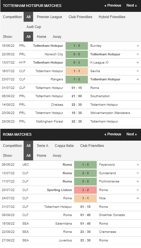Expand the K-League XI match row chevron
This screenshot has width=141, height=248.
[x=138, y=63]
